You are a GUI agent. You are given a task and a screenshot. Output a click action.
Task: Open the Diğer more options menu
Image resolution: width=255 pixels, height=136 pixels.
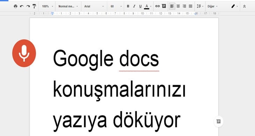(x=212, y=6)
